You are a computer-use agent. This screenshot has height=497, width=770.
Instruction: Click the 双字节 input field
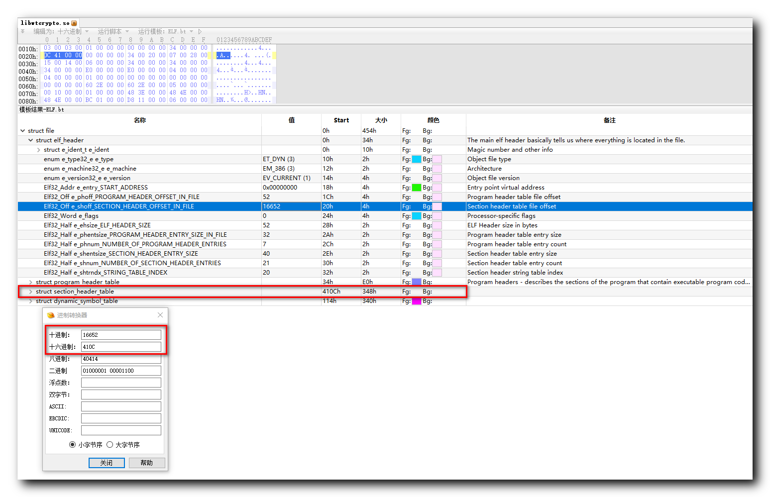(121, 395)
